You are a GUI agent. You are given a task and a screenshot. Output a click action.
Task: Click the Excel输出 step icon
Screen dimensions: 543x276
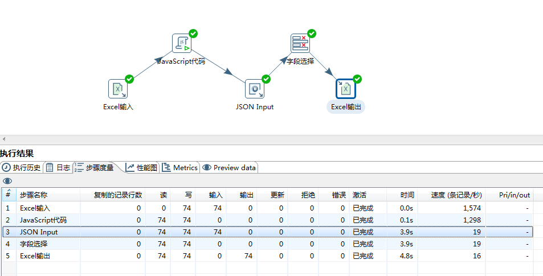345,89
